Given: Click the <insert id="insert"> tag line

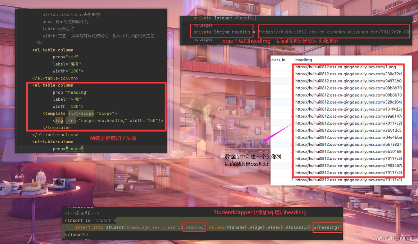Looking at the screenshot, I should (x=90, y=221).
